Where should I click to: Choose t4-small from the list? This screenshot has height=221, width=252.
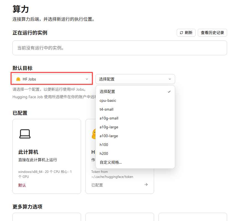pos(135,109)
